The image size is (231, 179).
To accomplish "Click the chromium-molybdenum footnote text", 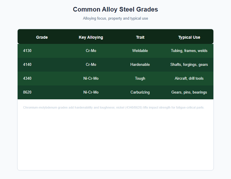I will pyautogui.click(x=114, y=108).
